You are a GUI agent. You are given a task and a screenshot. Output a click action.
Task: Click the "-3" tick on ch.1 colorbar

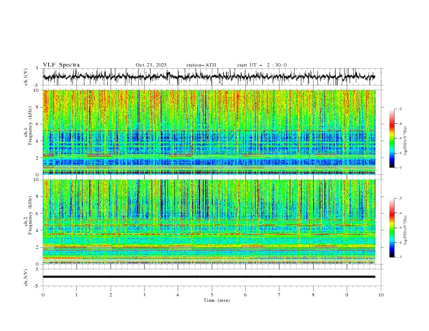[x=400, y=109]
